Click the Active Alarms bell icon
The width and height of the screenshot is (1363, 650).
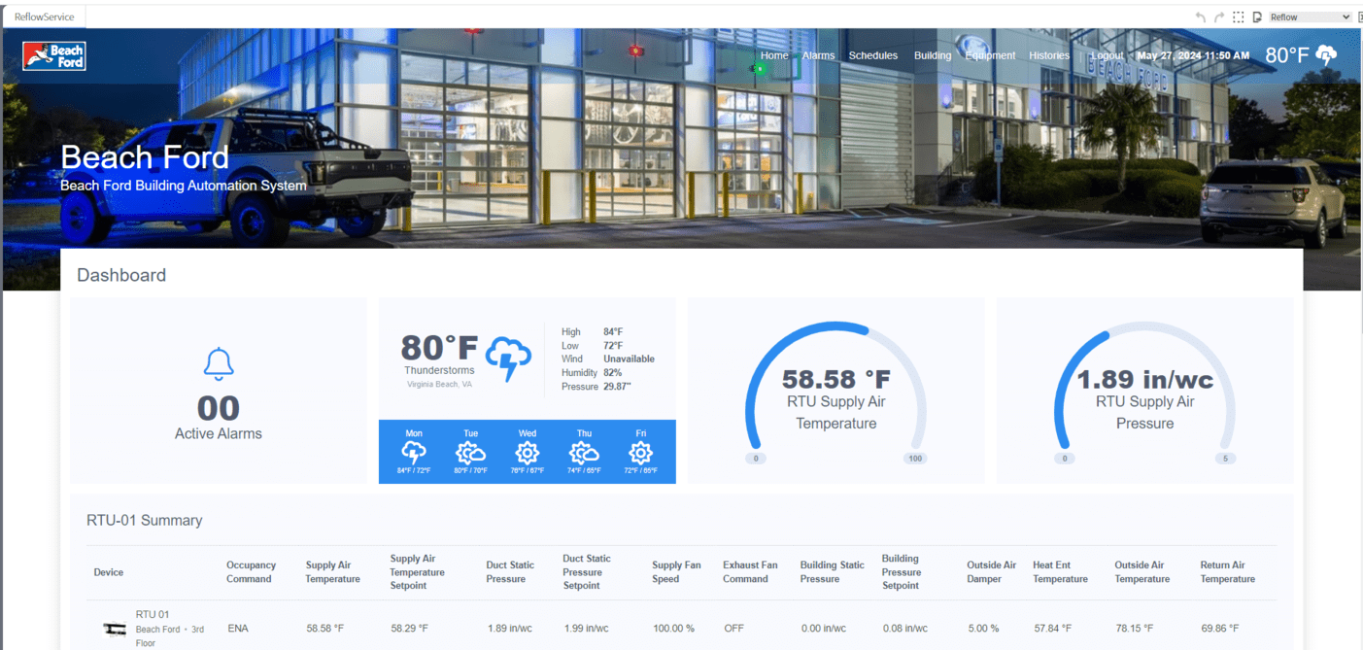219,364
